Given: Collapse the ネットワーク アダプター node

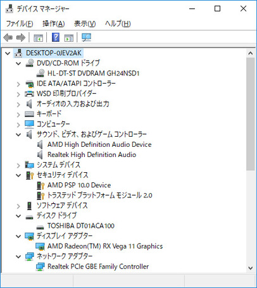Looking at the screenshot, I should point(18,257).
